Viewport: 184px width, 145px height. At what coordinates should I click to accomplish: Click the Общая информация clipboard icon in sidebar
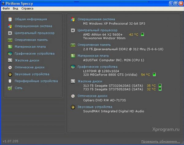click(x=10, y=19)
